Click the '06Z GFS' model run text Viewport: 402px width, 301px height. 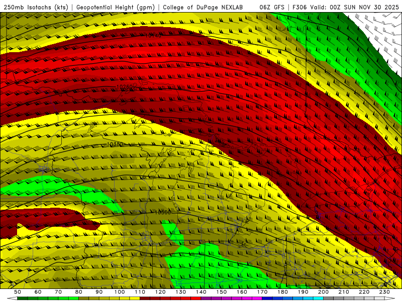[x=272, y=8]
